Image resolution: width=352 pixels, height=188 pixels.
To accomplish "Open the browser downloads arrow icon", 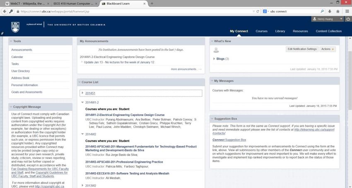I will [330, 11].
